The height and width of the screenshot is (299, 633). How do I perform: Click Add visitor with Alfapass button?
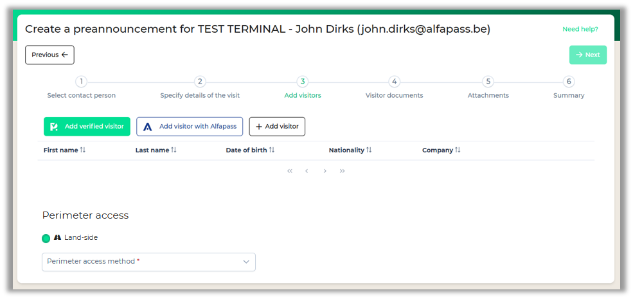[x=190, y=127]
